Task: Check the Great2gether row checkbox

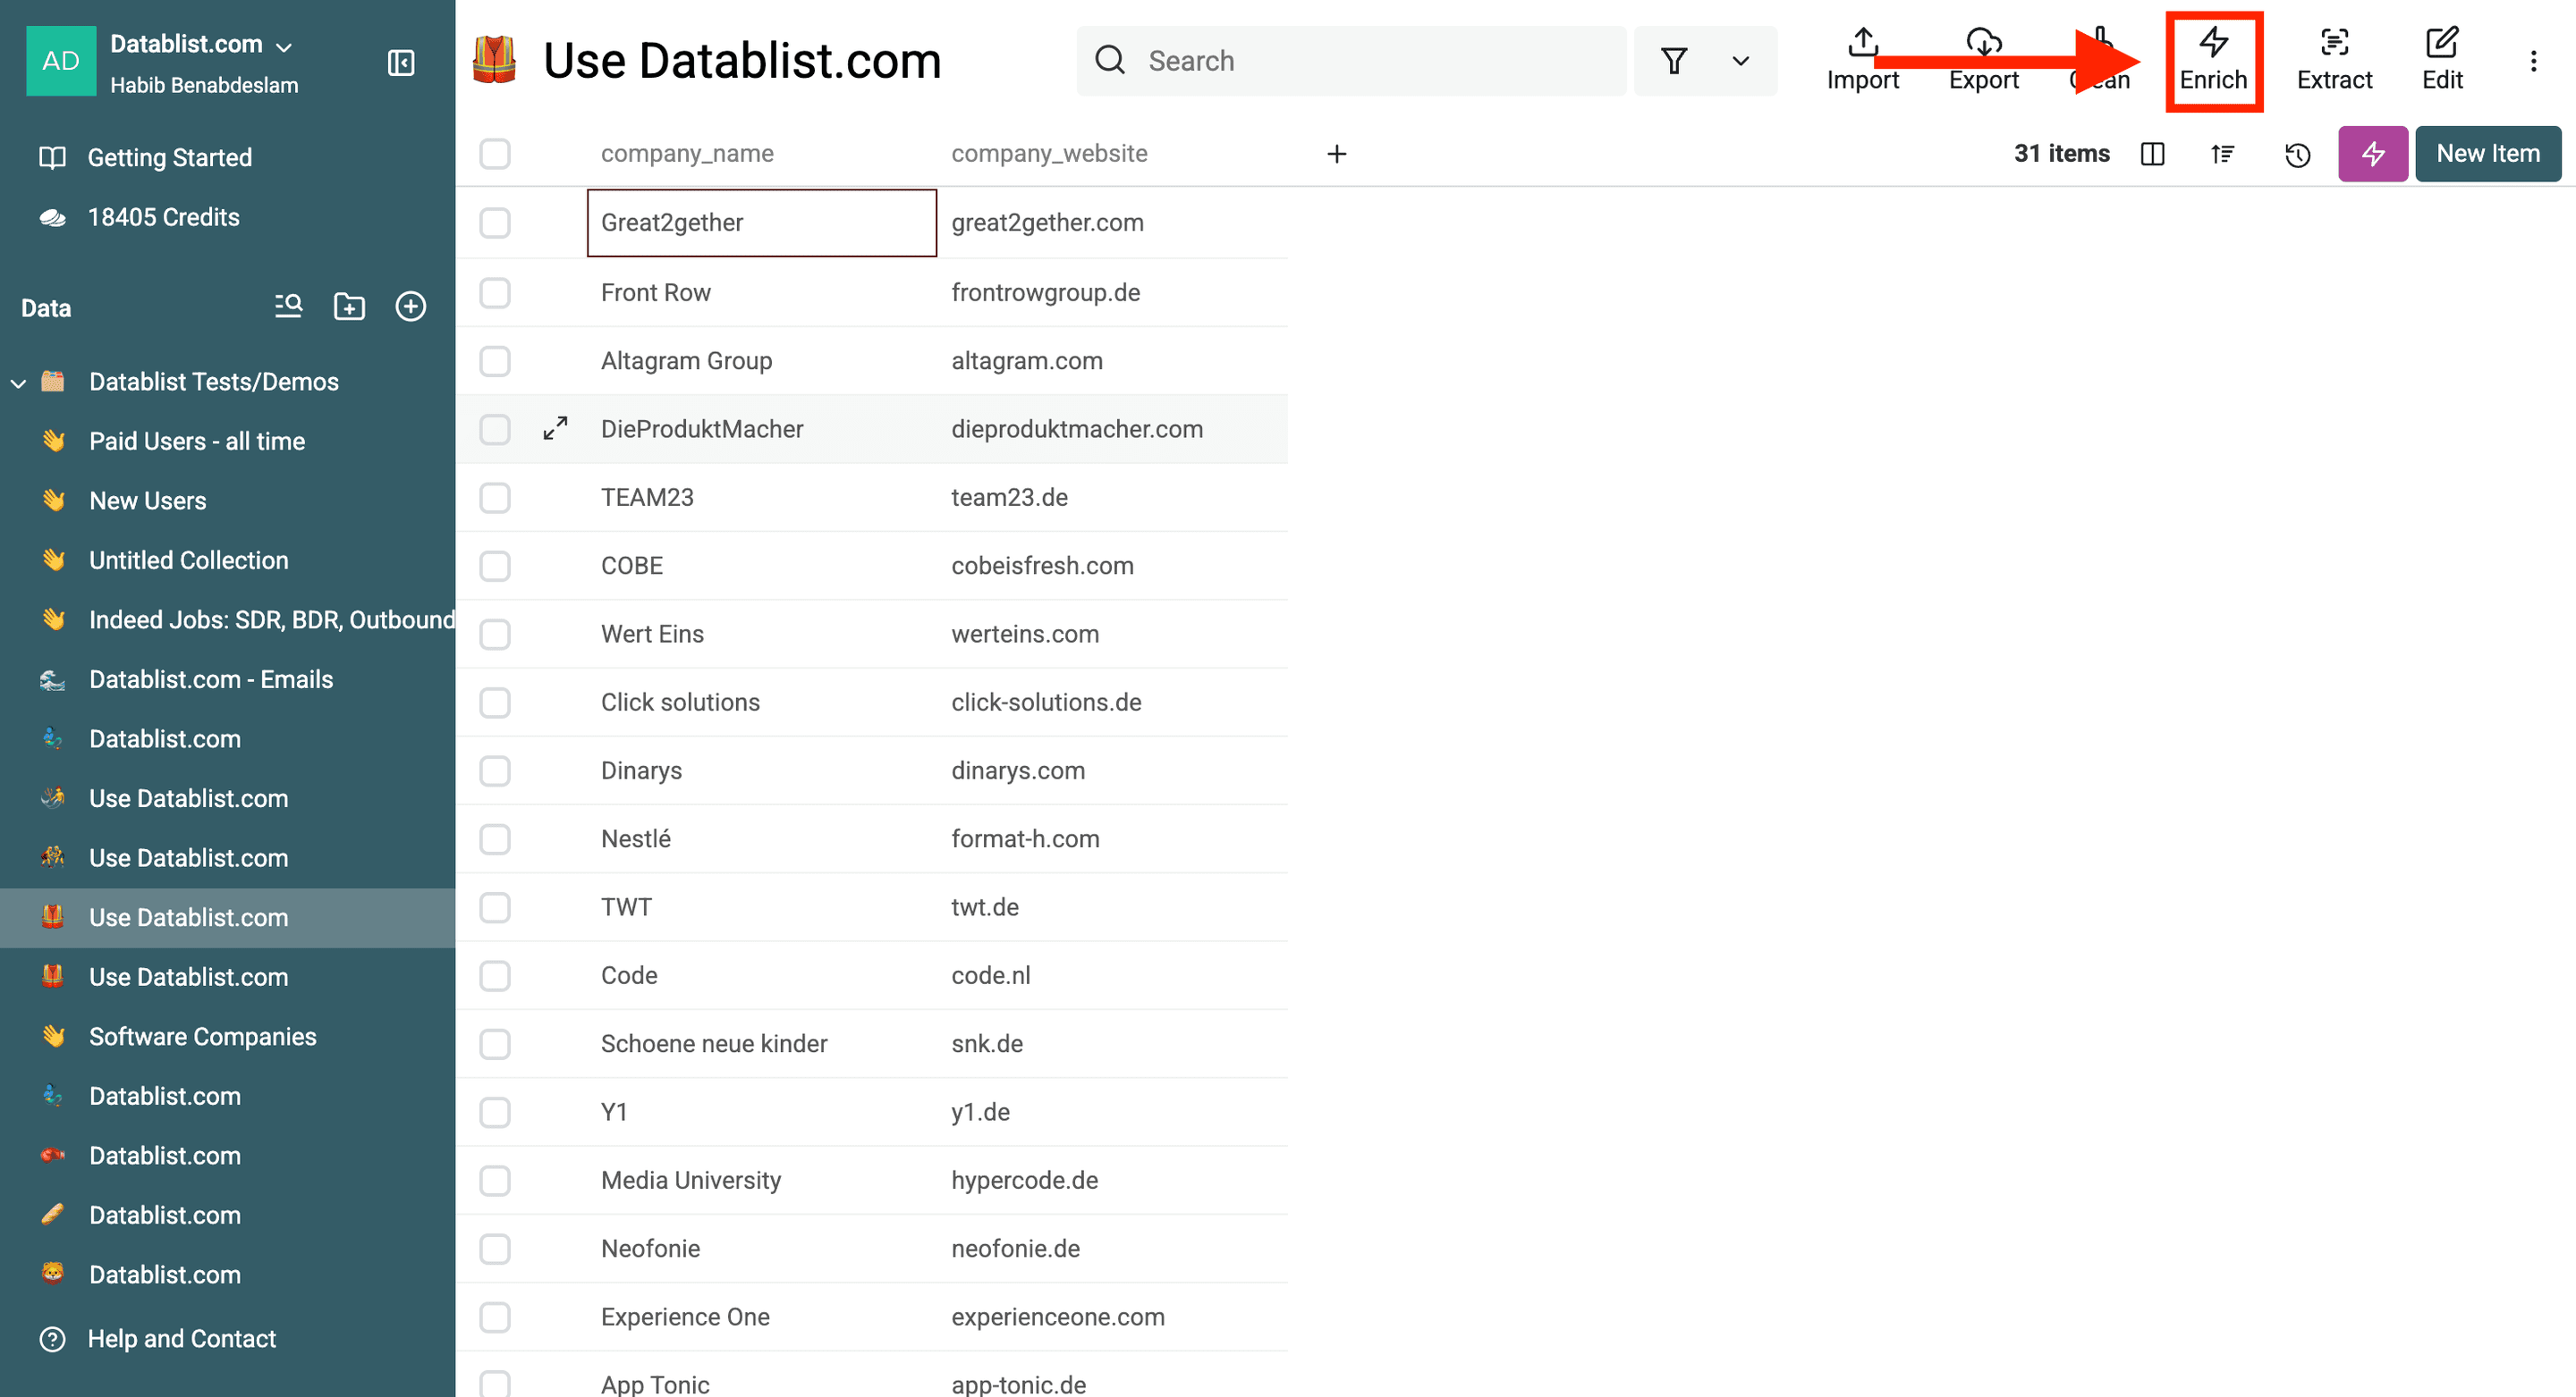Action: pos(495,223)
